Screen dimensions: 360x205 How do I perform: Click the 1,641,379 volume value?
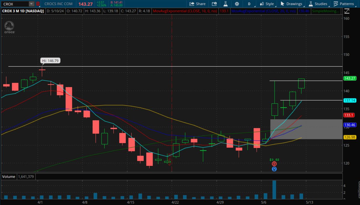click(x=26, y=177)
